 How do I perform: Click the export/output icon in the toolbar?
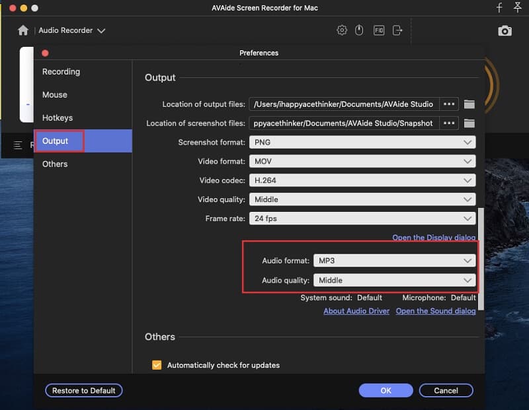pyautogui.click(x=397, y=30)
